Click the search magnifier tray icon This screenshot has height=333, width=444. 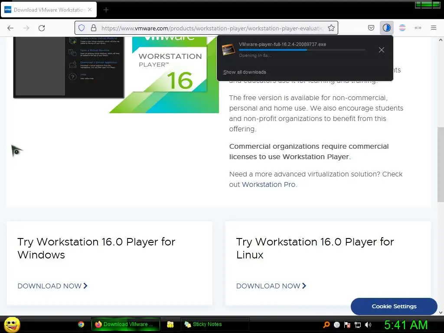(x=326, y=324)
